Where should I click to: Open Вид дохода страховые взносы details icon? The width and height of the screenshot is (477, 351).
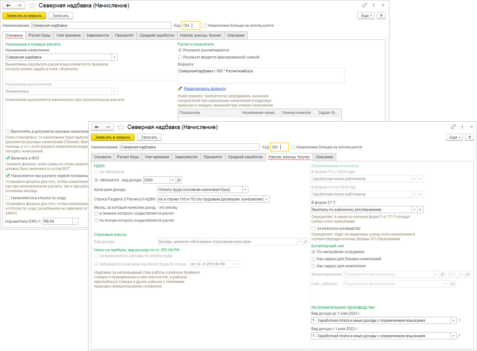(306, 242)
